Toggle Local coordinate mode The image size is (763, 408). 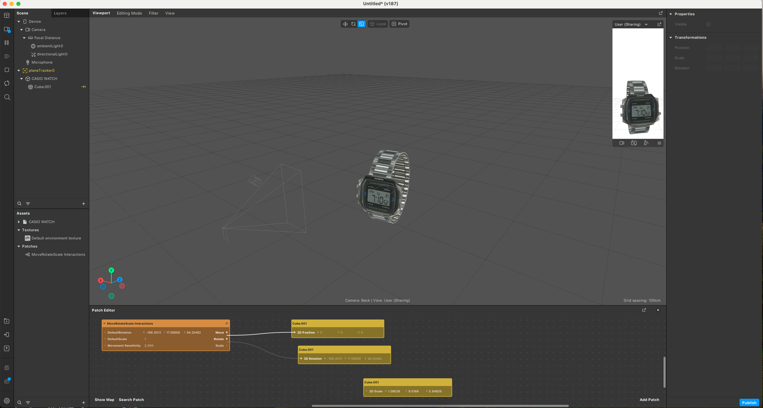(x=378, y=24)
